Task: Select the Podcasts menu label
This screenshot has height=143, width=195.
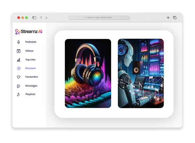Action: tap(31, 42)
